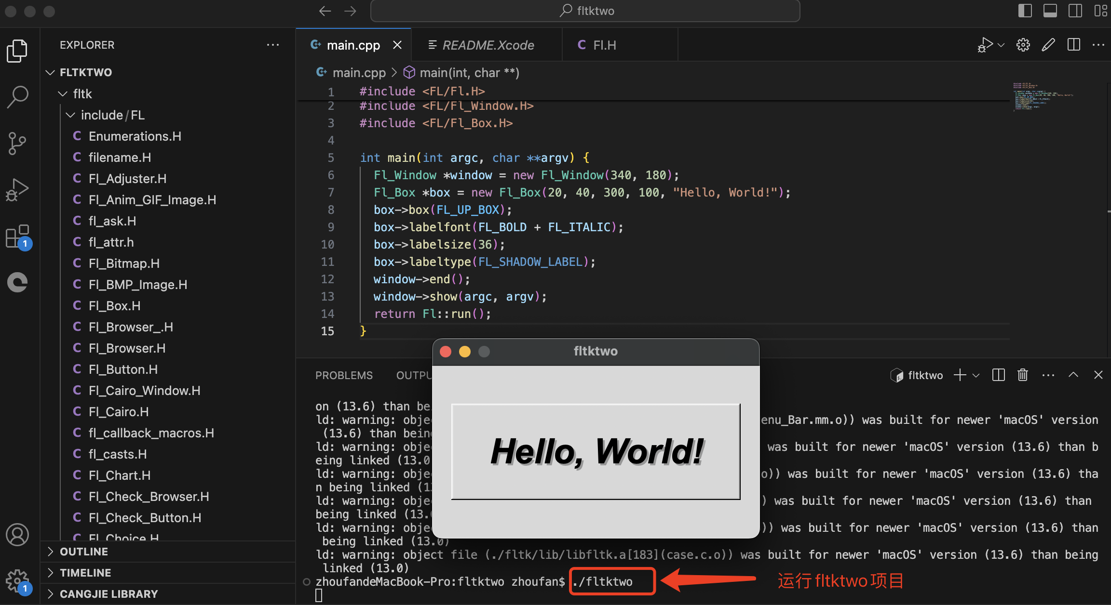Open Enumerations.H in the explorer
Viewport: 1111px width, 605px height.
coord(168,136)
